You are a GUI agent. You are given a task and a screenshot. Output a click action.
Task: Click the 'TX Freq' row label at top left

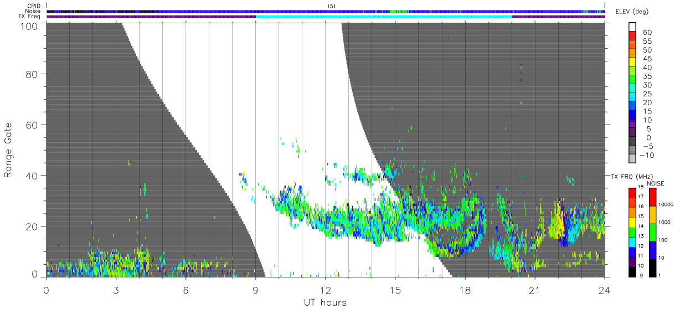[30, 16]
